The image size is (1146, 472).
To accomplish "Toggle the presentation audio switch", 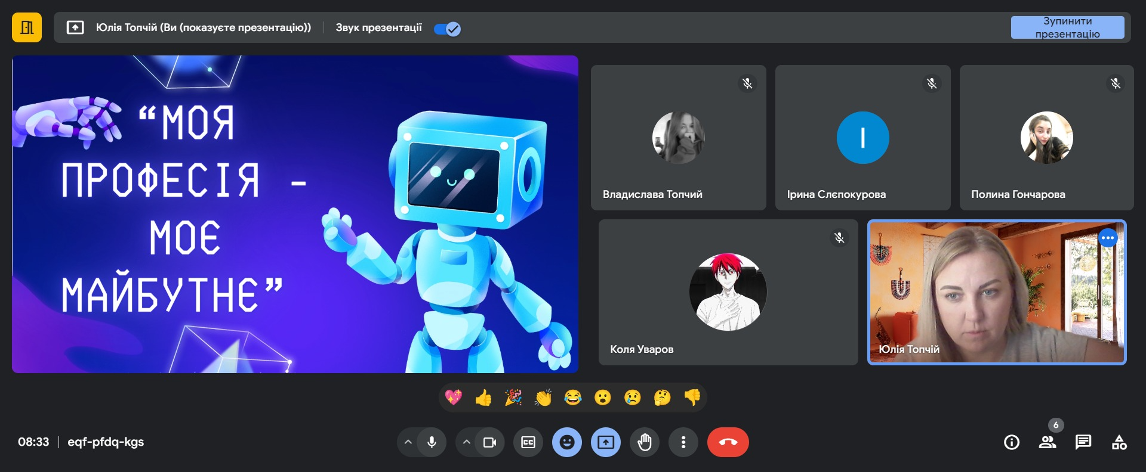I will [447, 29].
